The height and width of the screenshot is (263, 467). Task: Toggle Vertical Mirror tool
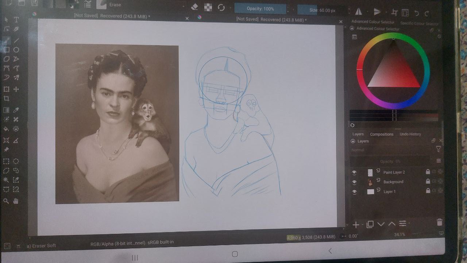(377, 12)
